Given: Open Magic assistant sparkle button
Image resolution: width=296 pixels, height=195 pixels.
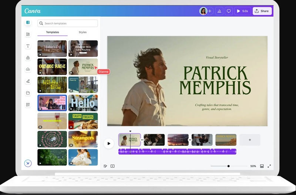Looking at the screenshot, I should (28, 163).
